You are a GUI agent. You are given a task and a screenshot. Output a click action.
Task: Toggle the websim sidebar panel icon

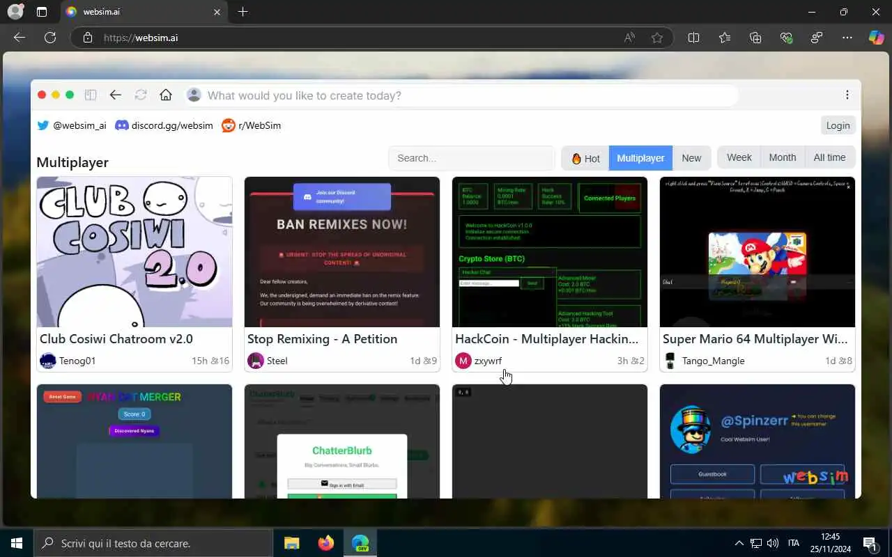coord(90,95)
